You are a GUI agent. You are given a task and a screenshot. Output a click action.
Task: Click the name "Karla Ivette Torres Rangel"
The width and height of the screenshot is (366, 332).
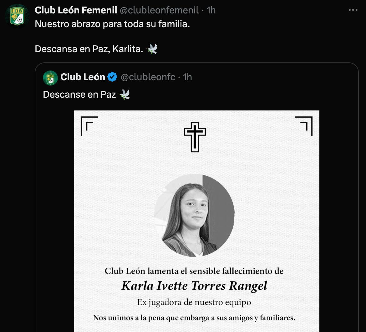[194, 286]
